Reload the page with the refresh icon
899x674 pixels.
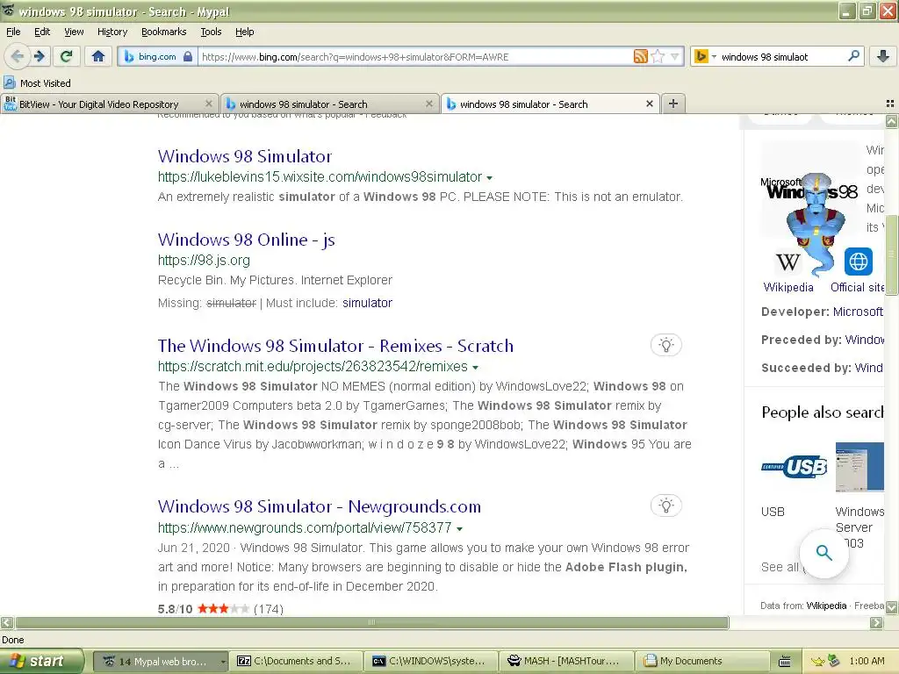pyautogui.click(x=66, y=56)
